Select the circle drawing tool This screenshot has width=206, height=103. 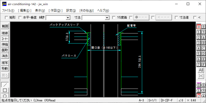click(5, 95)
